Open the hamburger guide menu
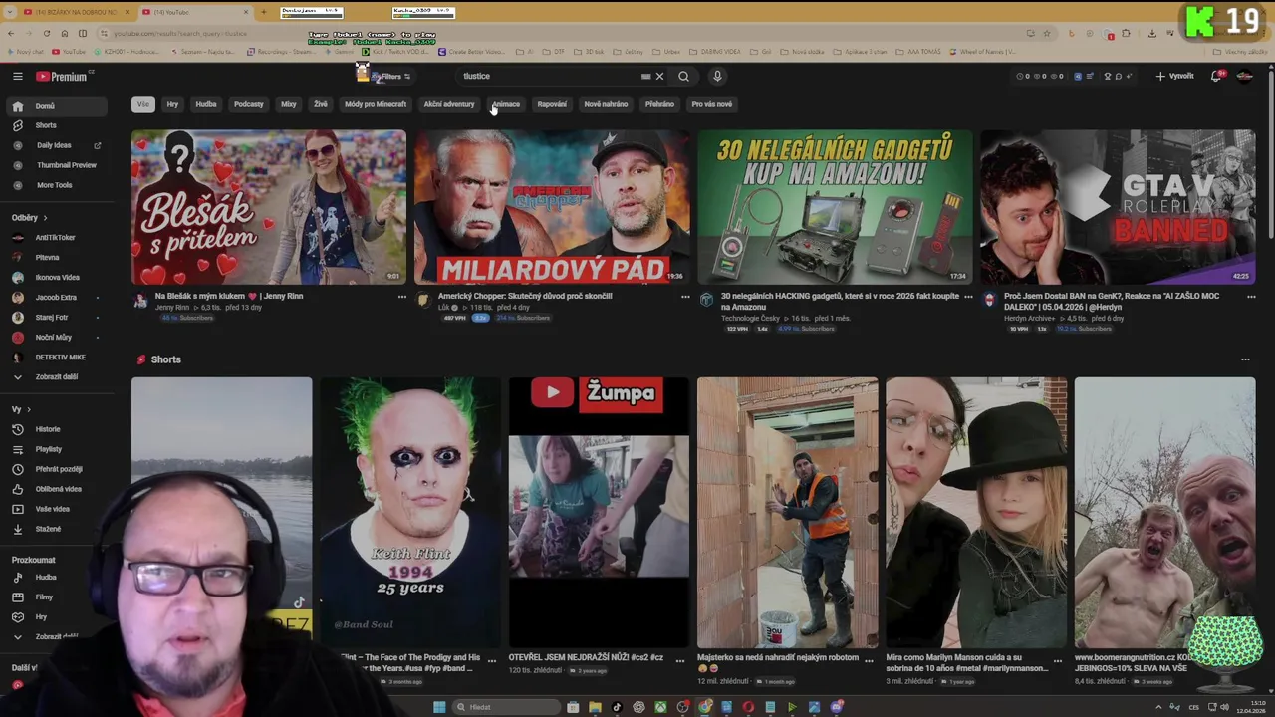Image resolution: width=1275 pixels, height=717 pixels. [x=17, y=76]
